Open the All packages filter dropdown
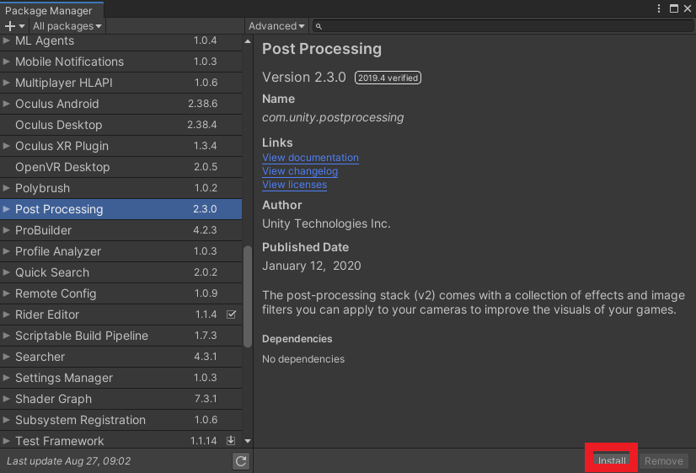The height and width of the screenshot is (473, 696). pos(67,26)
